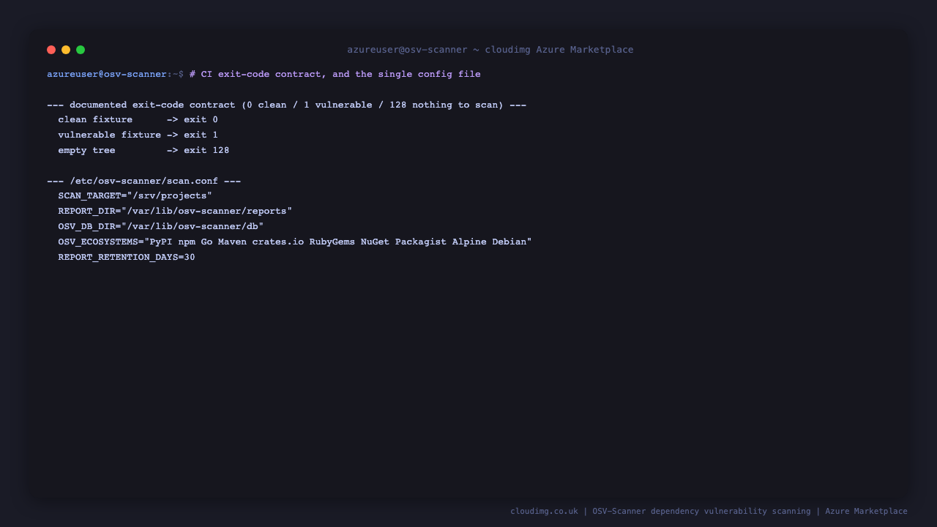The image size is (937, 527).
Task: Click the footer text 'cloudimg.co.uk | OSV-Scanner dependency vulnerability scanning'
Action: click(660, 512)
